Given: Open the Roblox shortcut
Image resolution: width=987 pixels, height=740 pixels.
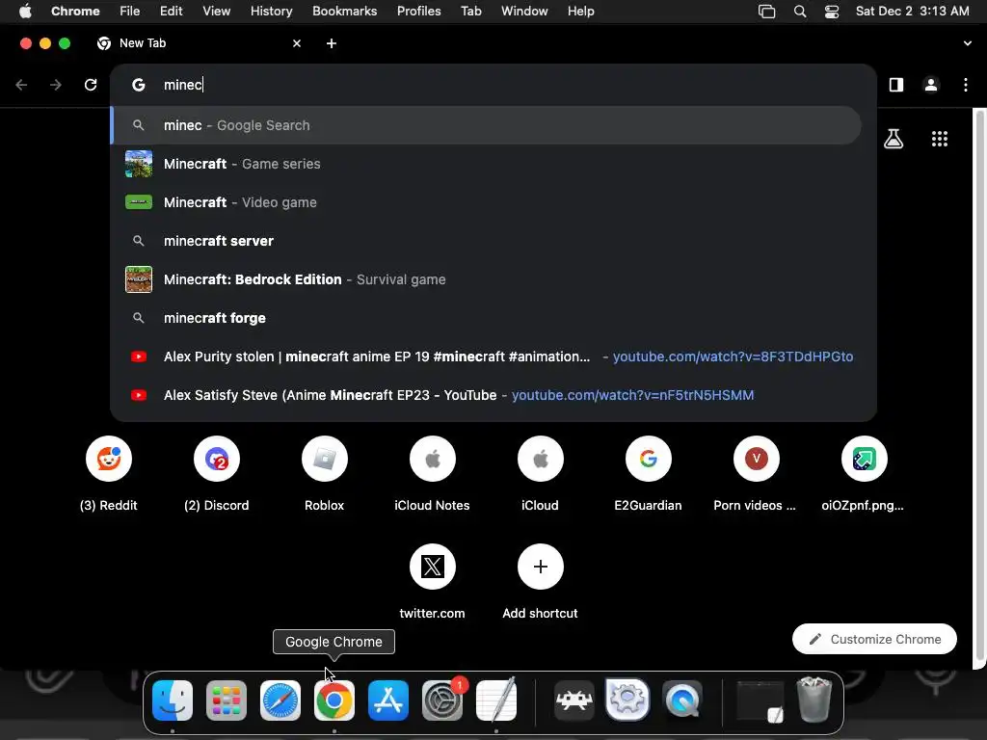Looking at the screenshot, I should pos(325,474).
